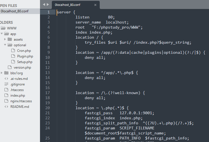The image size is (209, 142).
Task: Click the Cron.php file icon
Action: tap(13, 50)
